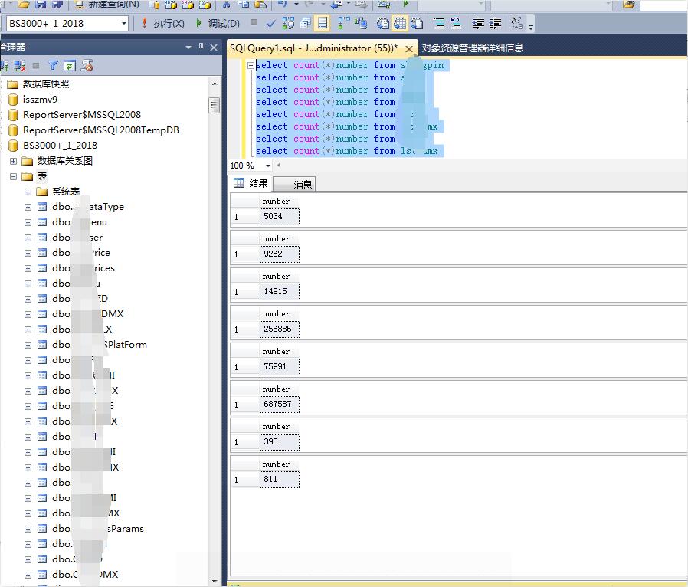688x587 pixels.
Task: Toggle the results to file icon
Action: 417,23
